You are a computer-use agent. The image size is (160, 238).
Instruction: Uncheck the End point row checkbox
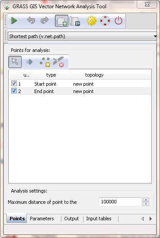14,91
